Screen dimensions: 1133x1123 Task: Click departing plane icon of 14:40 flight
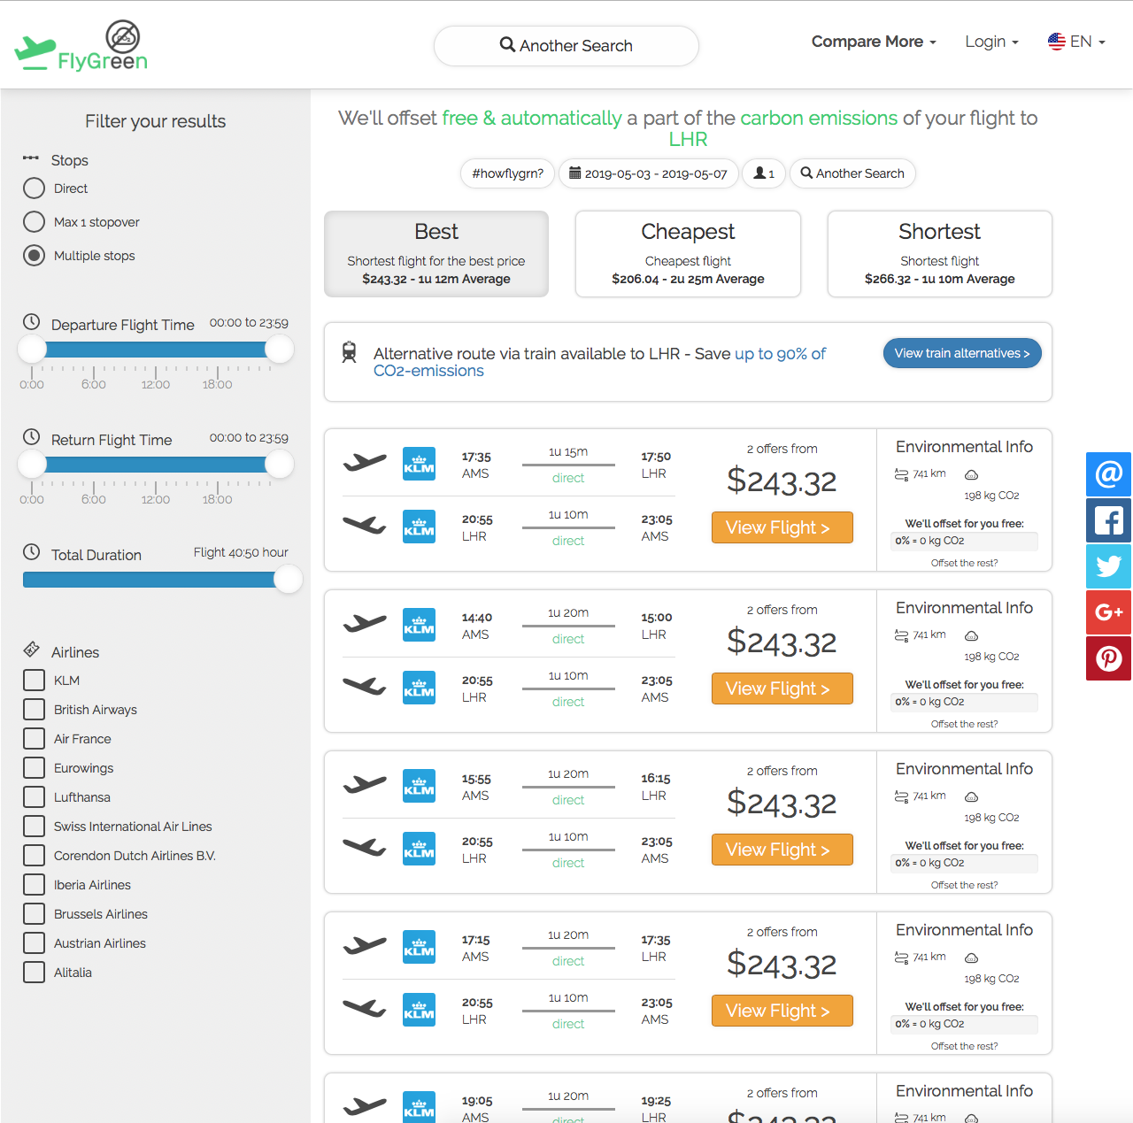pyautogui.click(x=365, y=623)
